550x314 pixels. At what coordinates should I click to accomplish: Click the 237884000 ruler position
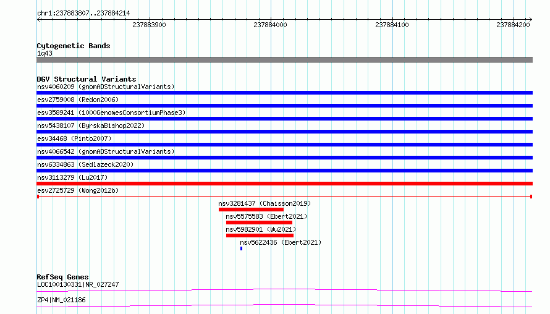271,25
